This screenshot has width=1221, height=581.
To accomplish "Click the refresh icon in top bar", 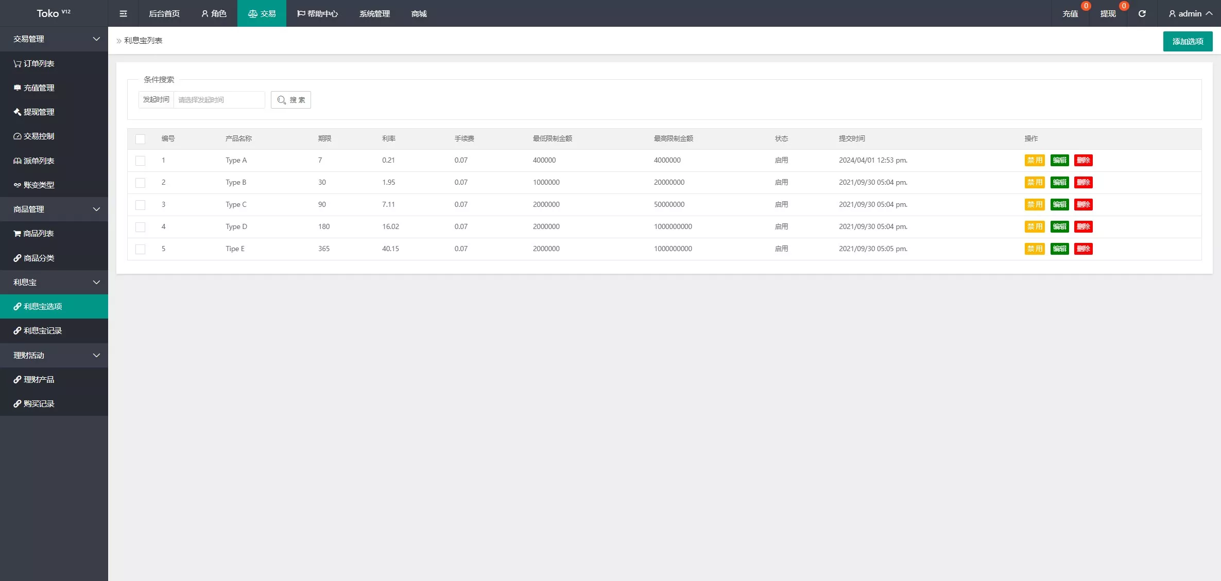I will pyautogui.click(x=1142, y=13).
